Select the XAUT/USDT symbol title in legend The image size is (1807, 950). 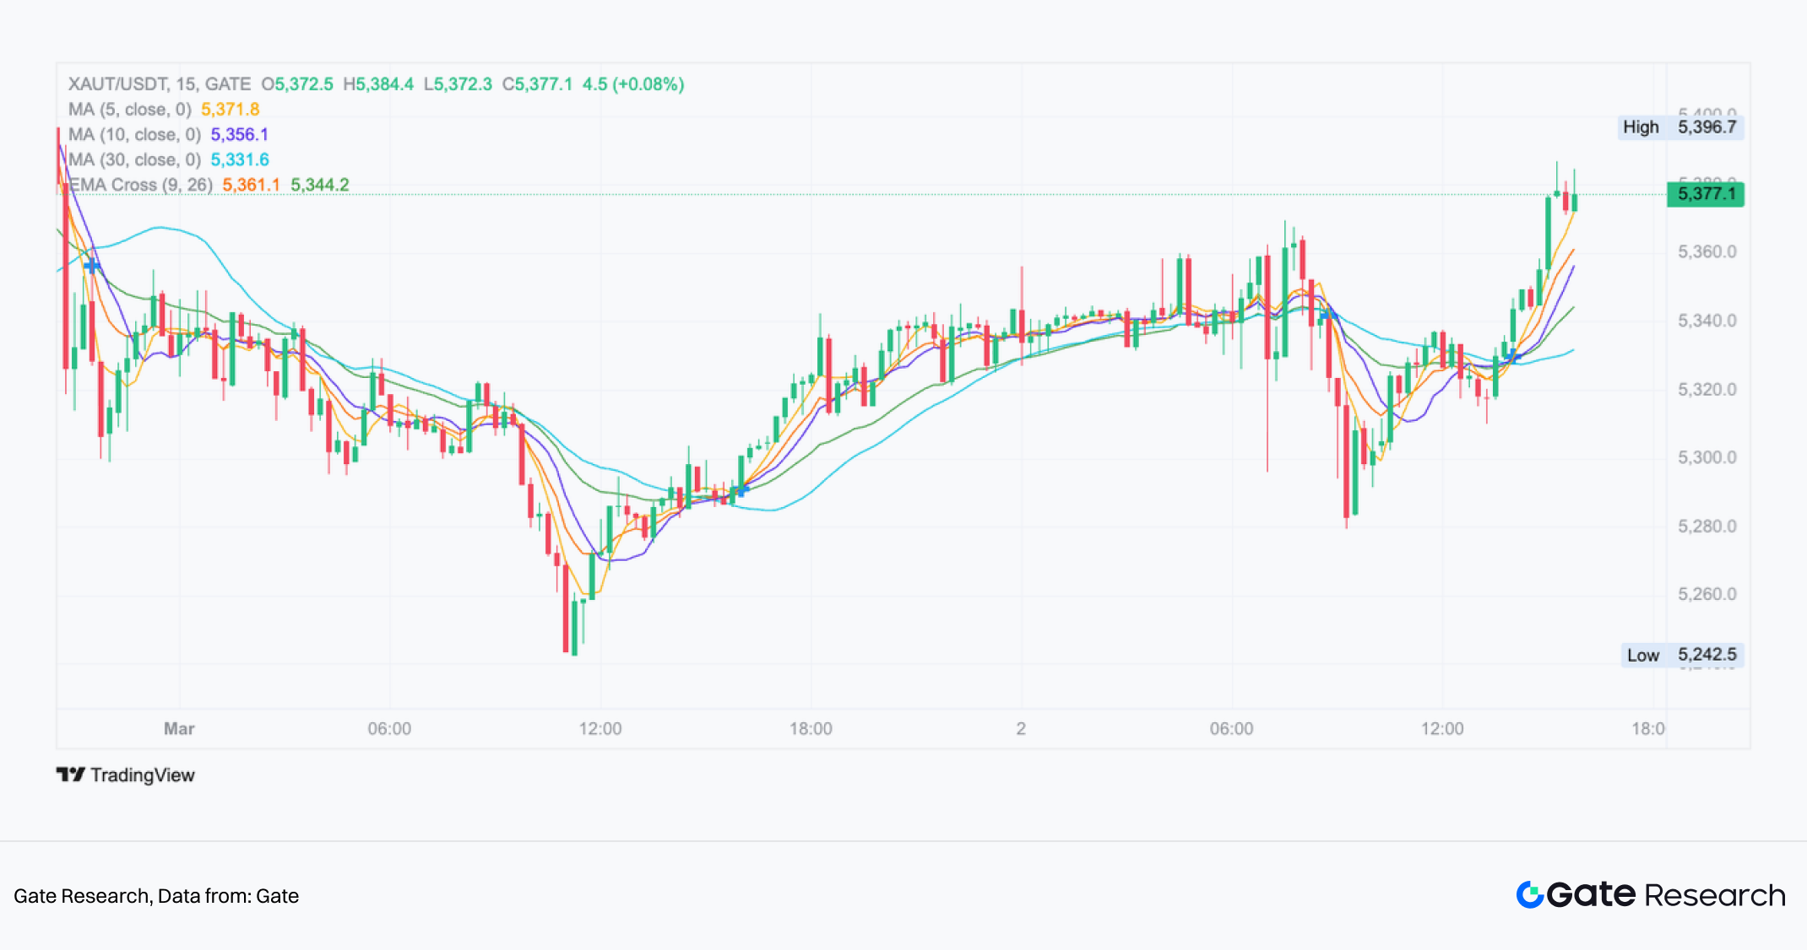coord(159,84)
